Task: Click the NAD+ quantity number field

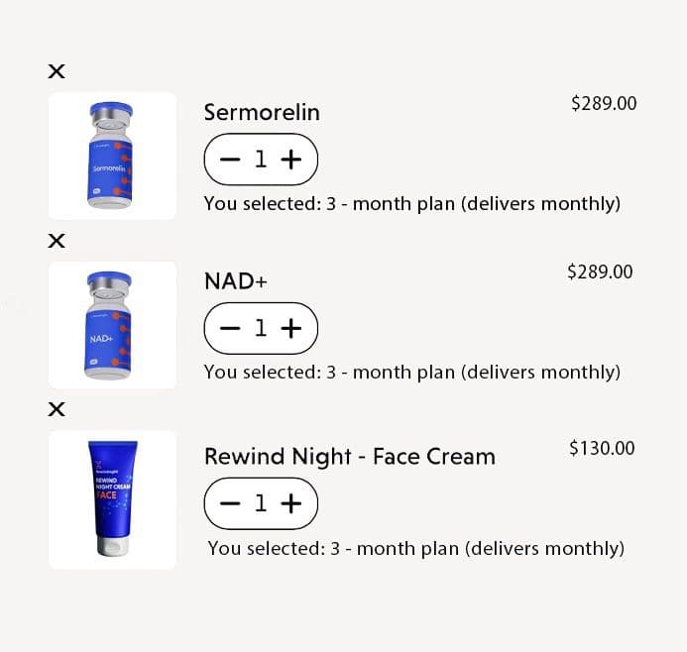Action: 261,329
